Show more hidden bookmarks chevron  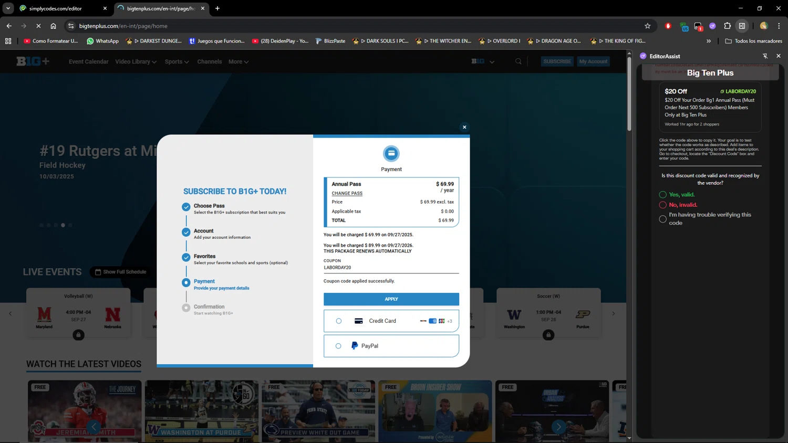[709, 41]
